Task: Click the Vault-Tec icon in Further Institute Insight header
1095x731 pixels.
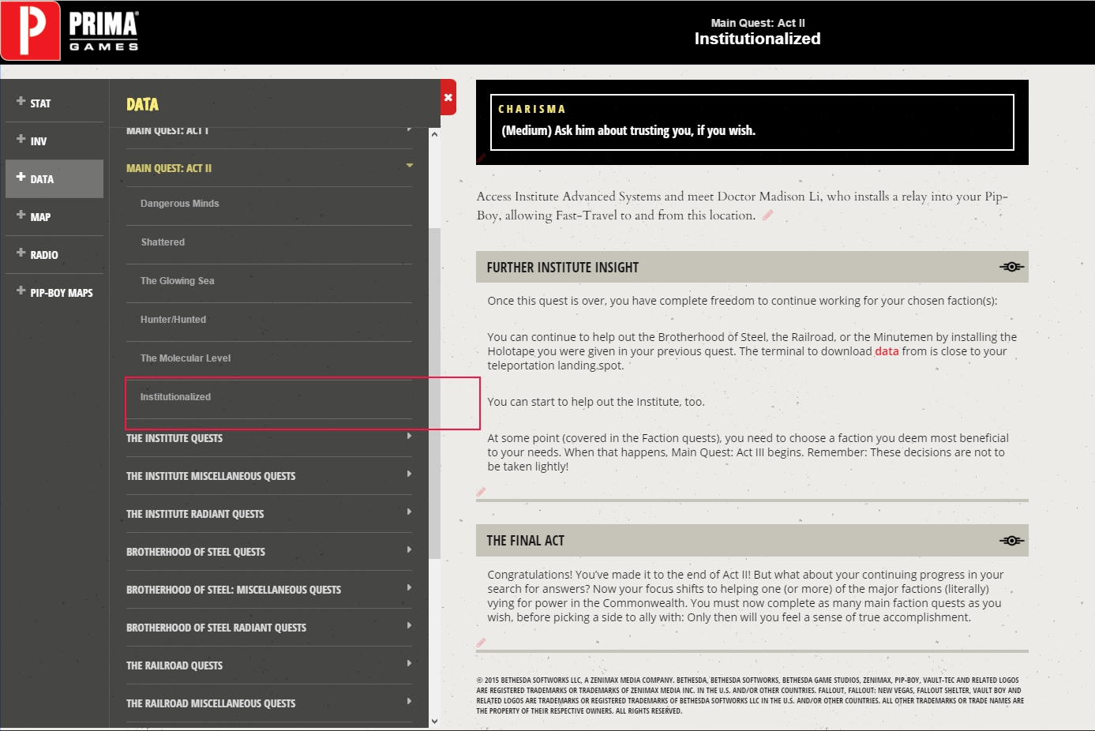Action: (1011, 267)
